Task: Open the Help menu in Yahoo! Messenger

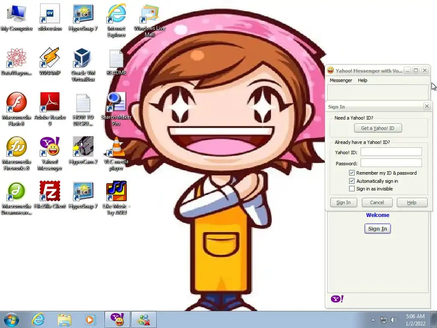Action: click(363, 80)
